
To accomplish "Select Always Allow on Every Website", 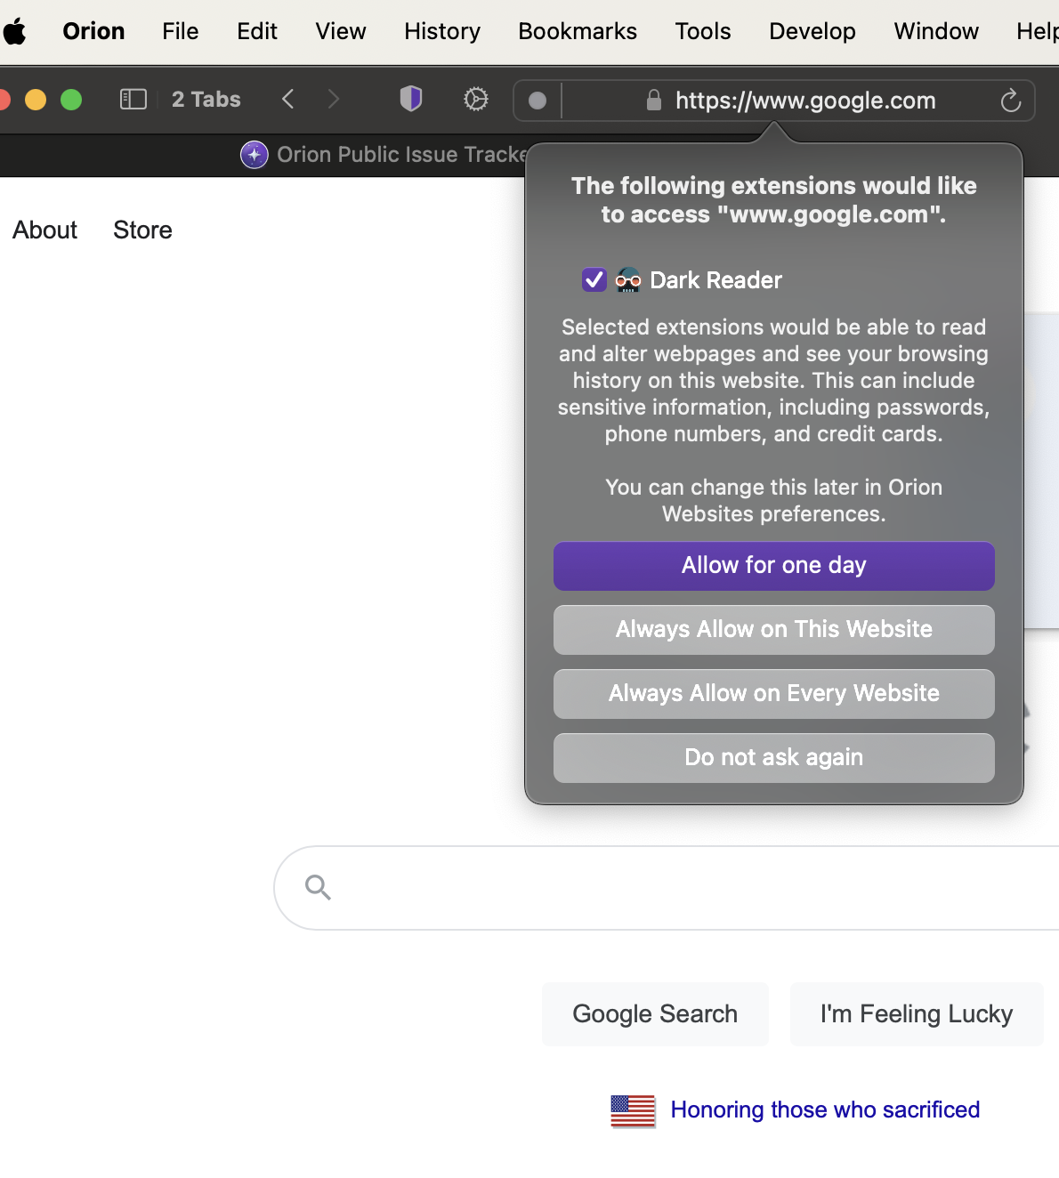I will pyautogui.click(x=773, y=694).
